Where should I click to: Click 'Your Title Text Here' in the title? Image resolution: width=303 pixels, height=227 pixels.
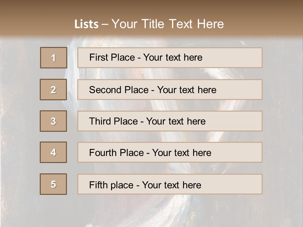168,24
